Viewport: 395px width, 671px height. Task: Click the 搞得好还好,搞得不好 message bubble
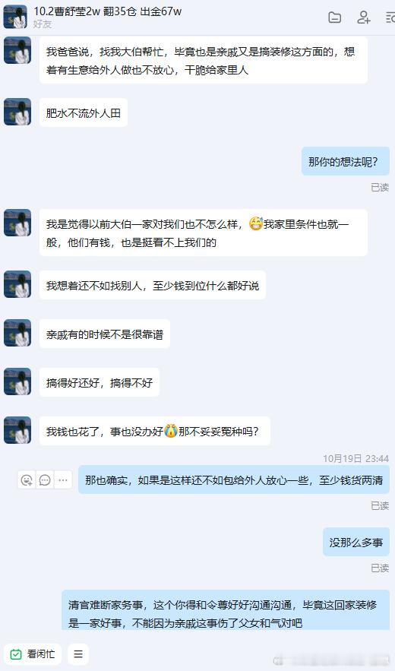(x=100, y=382)
